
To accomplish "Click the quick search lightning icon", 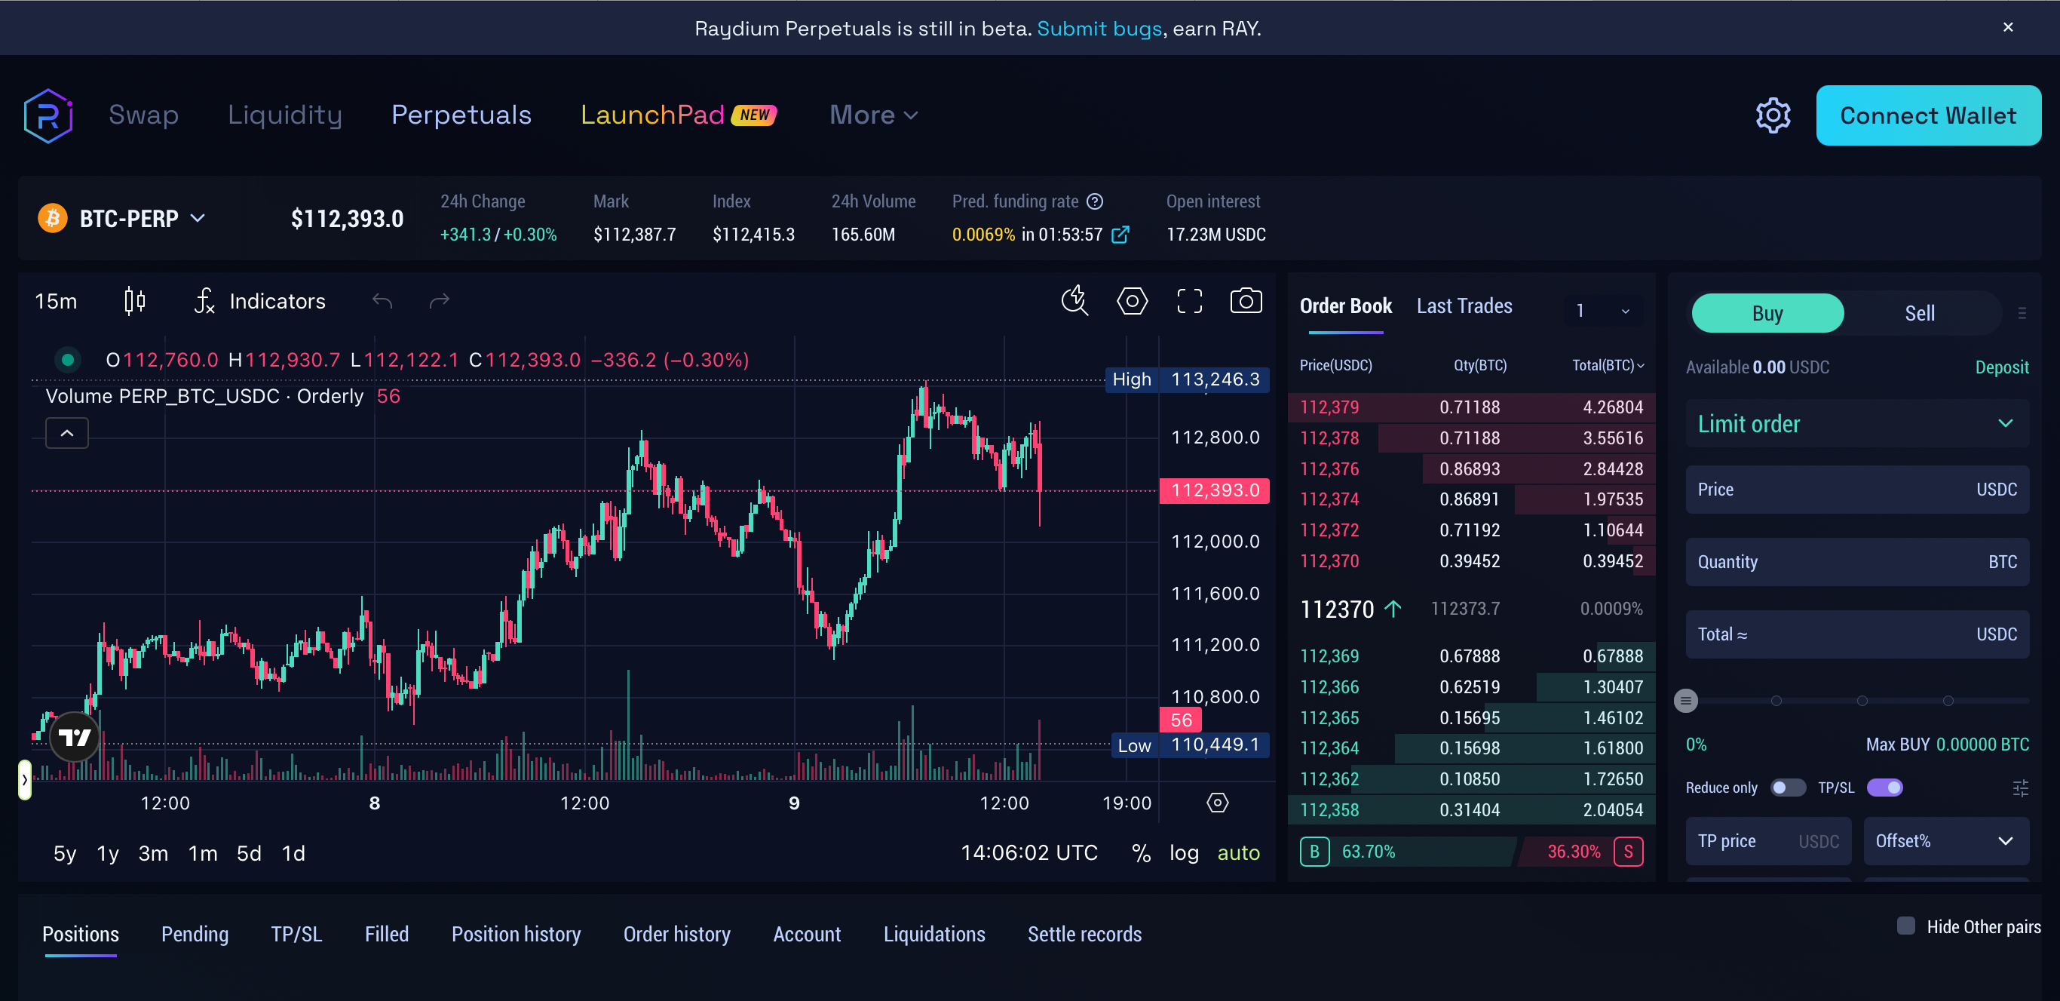I will [1074, 301].
